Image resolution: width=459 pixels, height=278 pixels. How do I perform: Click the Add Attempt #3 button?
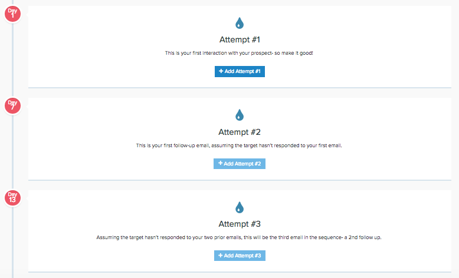240,256
